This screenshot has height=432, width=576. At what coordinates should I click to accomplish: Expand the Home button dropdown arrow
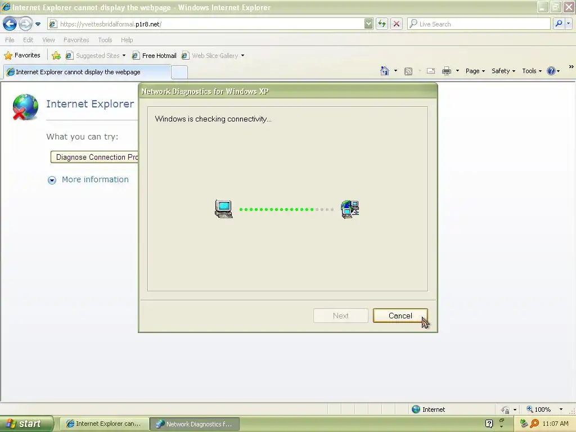coord(395,71)
